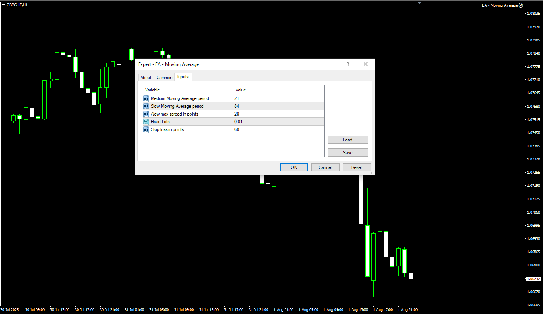Click the 30 Jul 2025 time label
Viewport: 543px width, 314px height.
(9, 310)
